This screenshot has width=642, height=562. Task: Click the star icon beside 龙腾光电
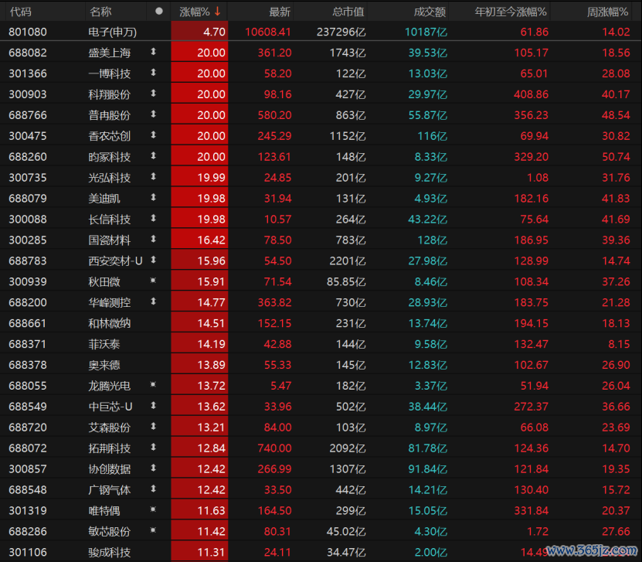(x=153, y=385)
